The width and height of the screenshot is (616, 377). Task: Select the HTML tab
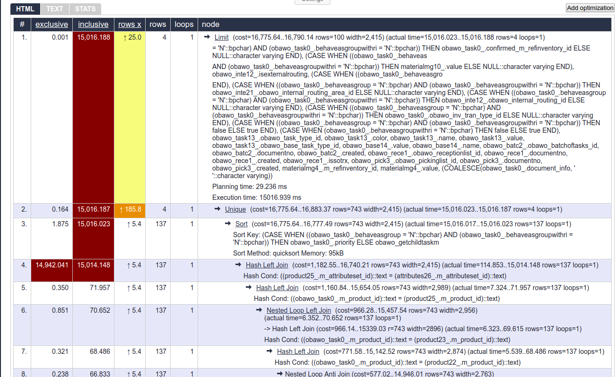coord(25,9)
